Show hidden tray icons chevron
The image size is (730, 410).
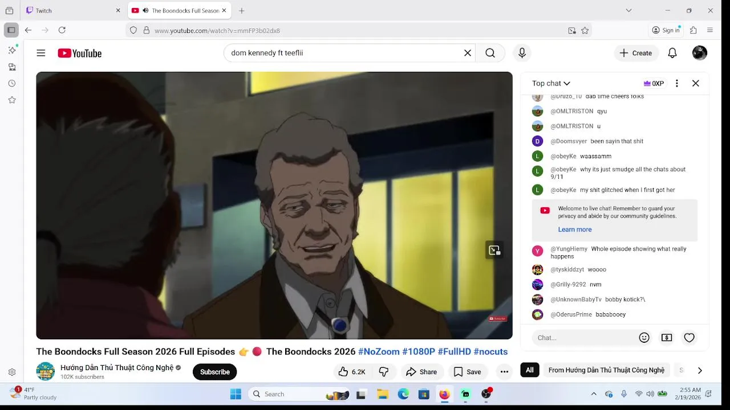pos(593,394)
